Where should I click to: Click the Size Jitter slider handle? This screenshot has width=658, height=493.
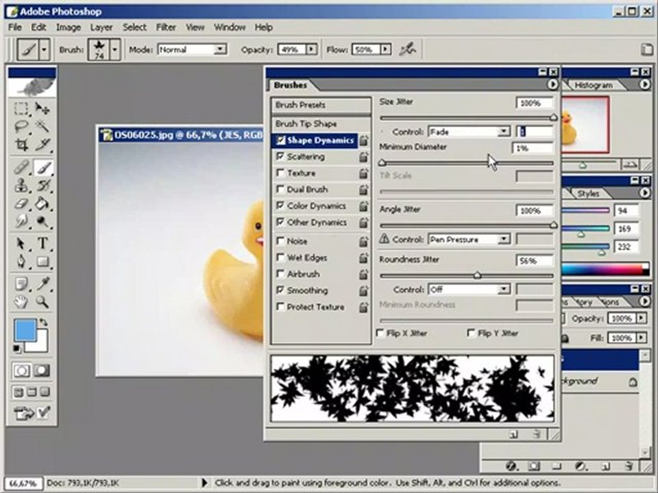[x=554, y=118]
